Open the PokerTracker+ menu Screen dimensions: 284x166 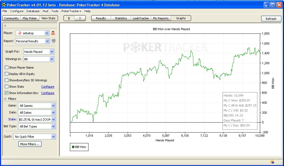click(x=72, y=11)
